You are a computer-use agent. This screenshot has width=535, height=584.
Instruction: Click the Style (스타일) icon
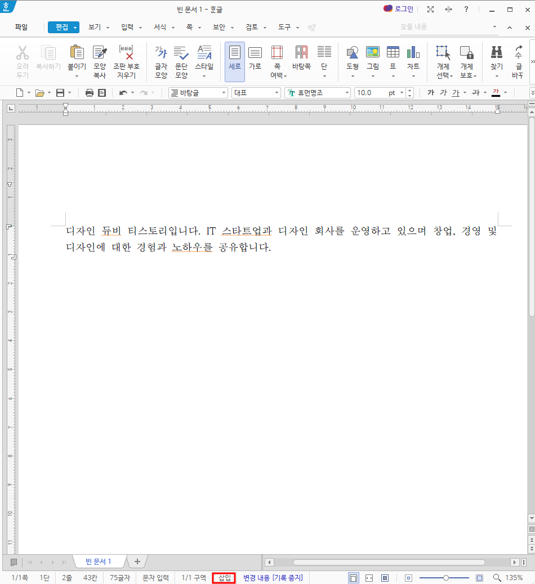click(204, 52)
